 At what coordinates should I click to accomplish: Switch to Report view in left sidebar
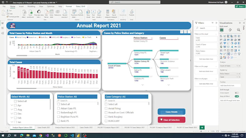click(x=3, y=23)
